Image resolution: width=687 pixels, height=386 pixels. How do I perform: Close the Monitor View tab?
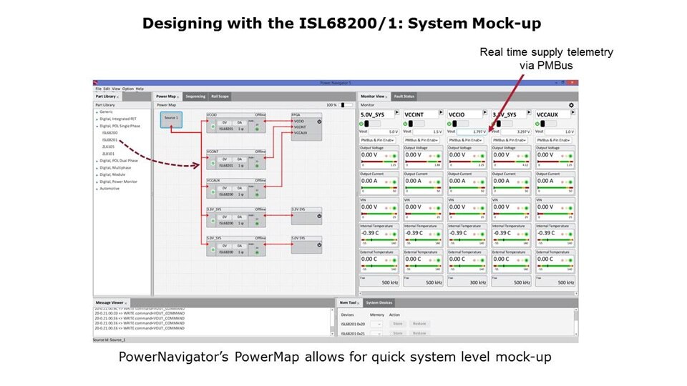tap(386, 96)
